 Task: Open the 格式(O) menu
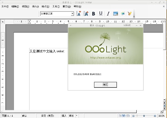[45, 6]
